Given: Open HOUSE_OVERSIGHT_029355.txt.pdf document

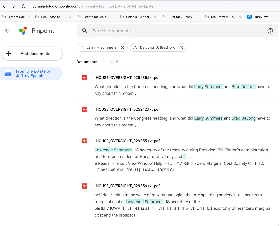Looking at the screenshot, I should click(x=128, y=141).
